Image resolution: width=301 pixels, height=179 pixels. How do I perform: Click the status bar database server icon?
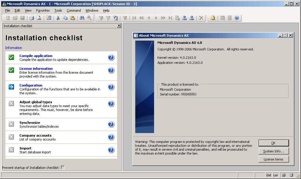(291, 175)
